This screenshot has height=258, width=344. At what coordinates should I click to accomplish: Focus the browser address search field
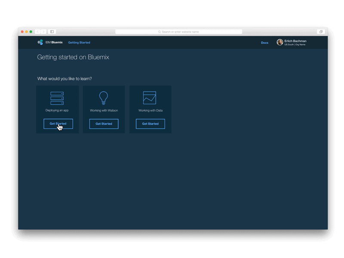click(178, 32)
